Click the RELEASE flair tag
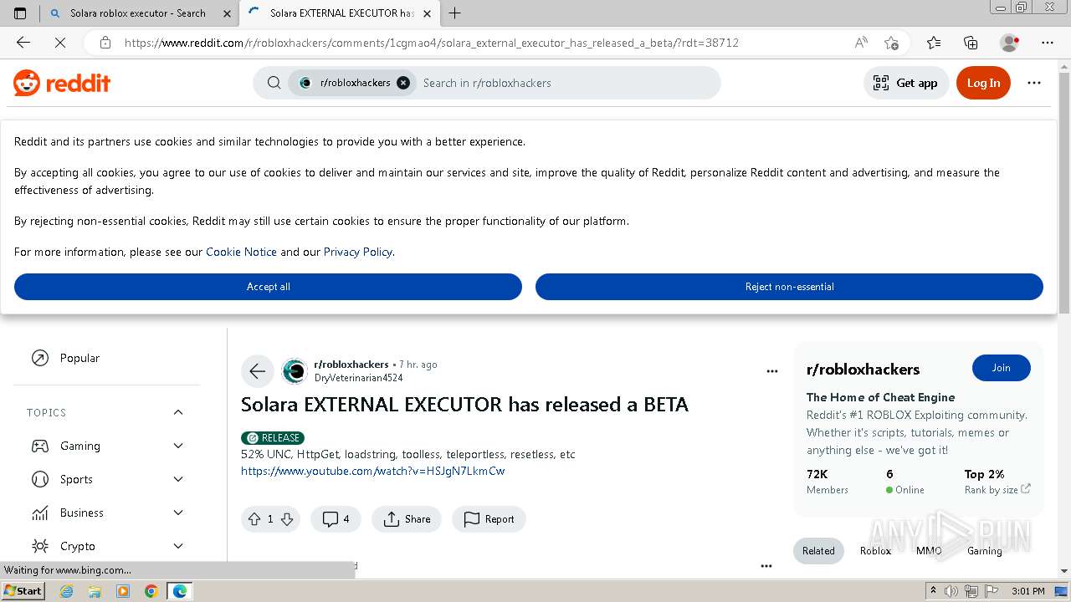 tap(273, 437)
